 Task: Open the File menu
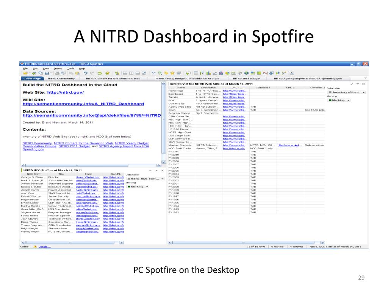click(x=25, y=69)
